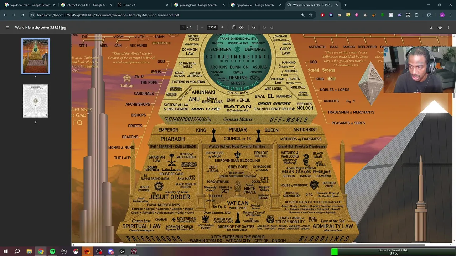Click the World Hierarchy Letter 3.15.23.jpg title

point(41,27)
